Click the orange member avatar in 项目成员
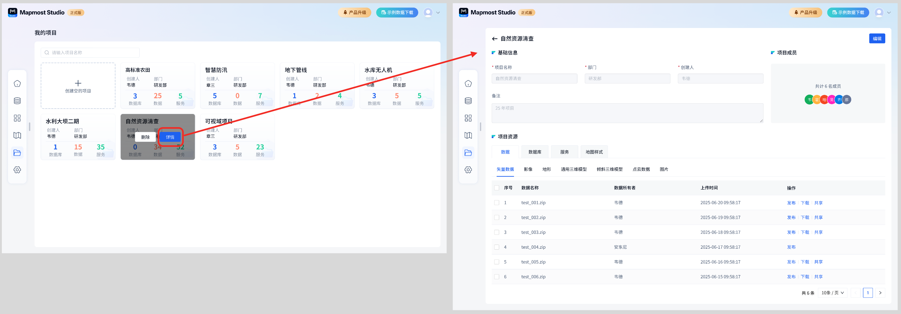901x314 pixels. [817, 100]
